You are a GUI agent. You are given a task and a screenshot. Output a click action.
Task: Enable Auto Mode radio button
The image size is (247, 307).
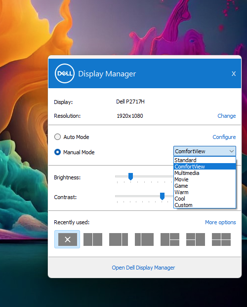57,137
